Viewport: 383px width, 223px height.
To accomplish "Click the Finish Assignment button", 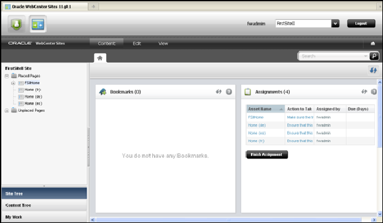I will pyautogui.click(x=267, y=155).
